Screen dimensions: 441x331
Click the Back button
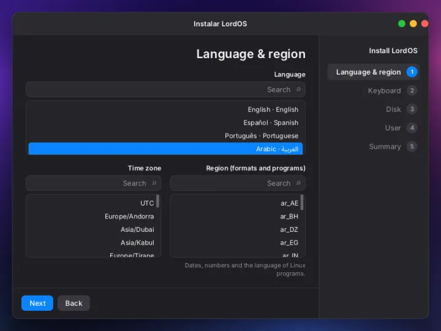pos(73,303)
